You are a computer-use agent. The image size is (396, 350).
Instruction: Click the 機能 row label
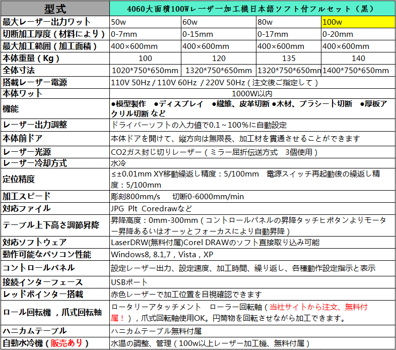click(x=55, y=109)
